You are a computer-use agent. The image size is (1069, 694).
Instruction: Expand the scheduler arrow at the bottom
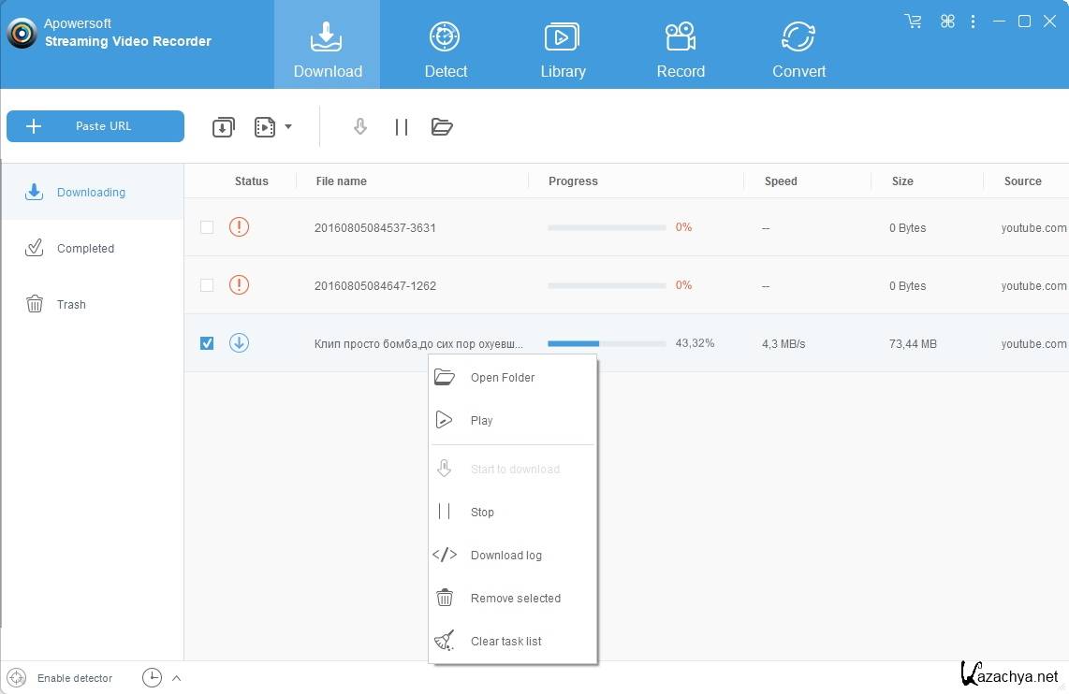click(176, 678)
